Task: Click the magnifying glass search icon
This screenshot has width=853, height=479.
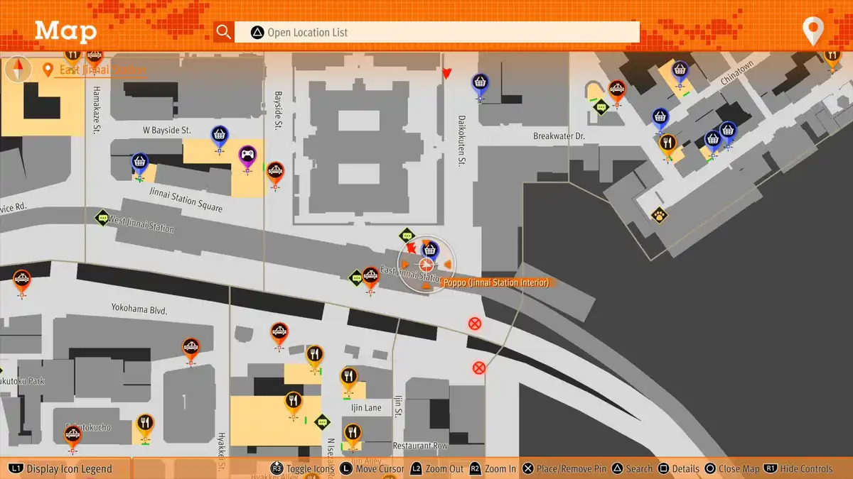Action: point(224,32)
